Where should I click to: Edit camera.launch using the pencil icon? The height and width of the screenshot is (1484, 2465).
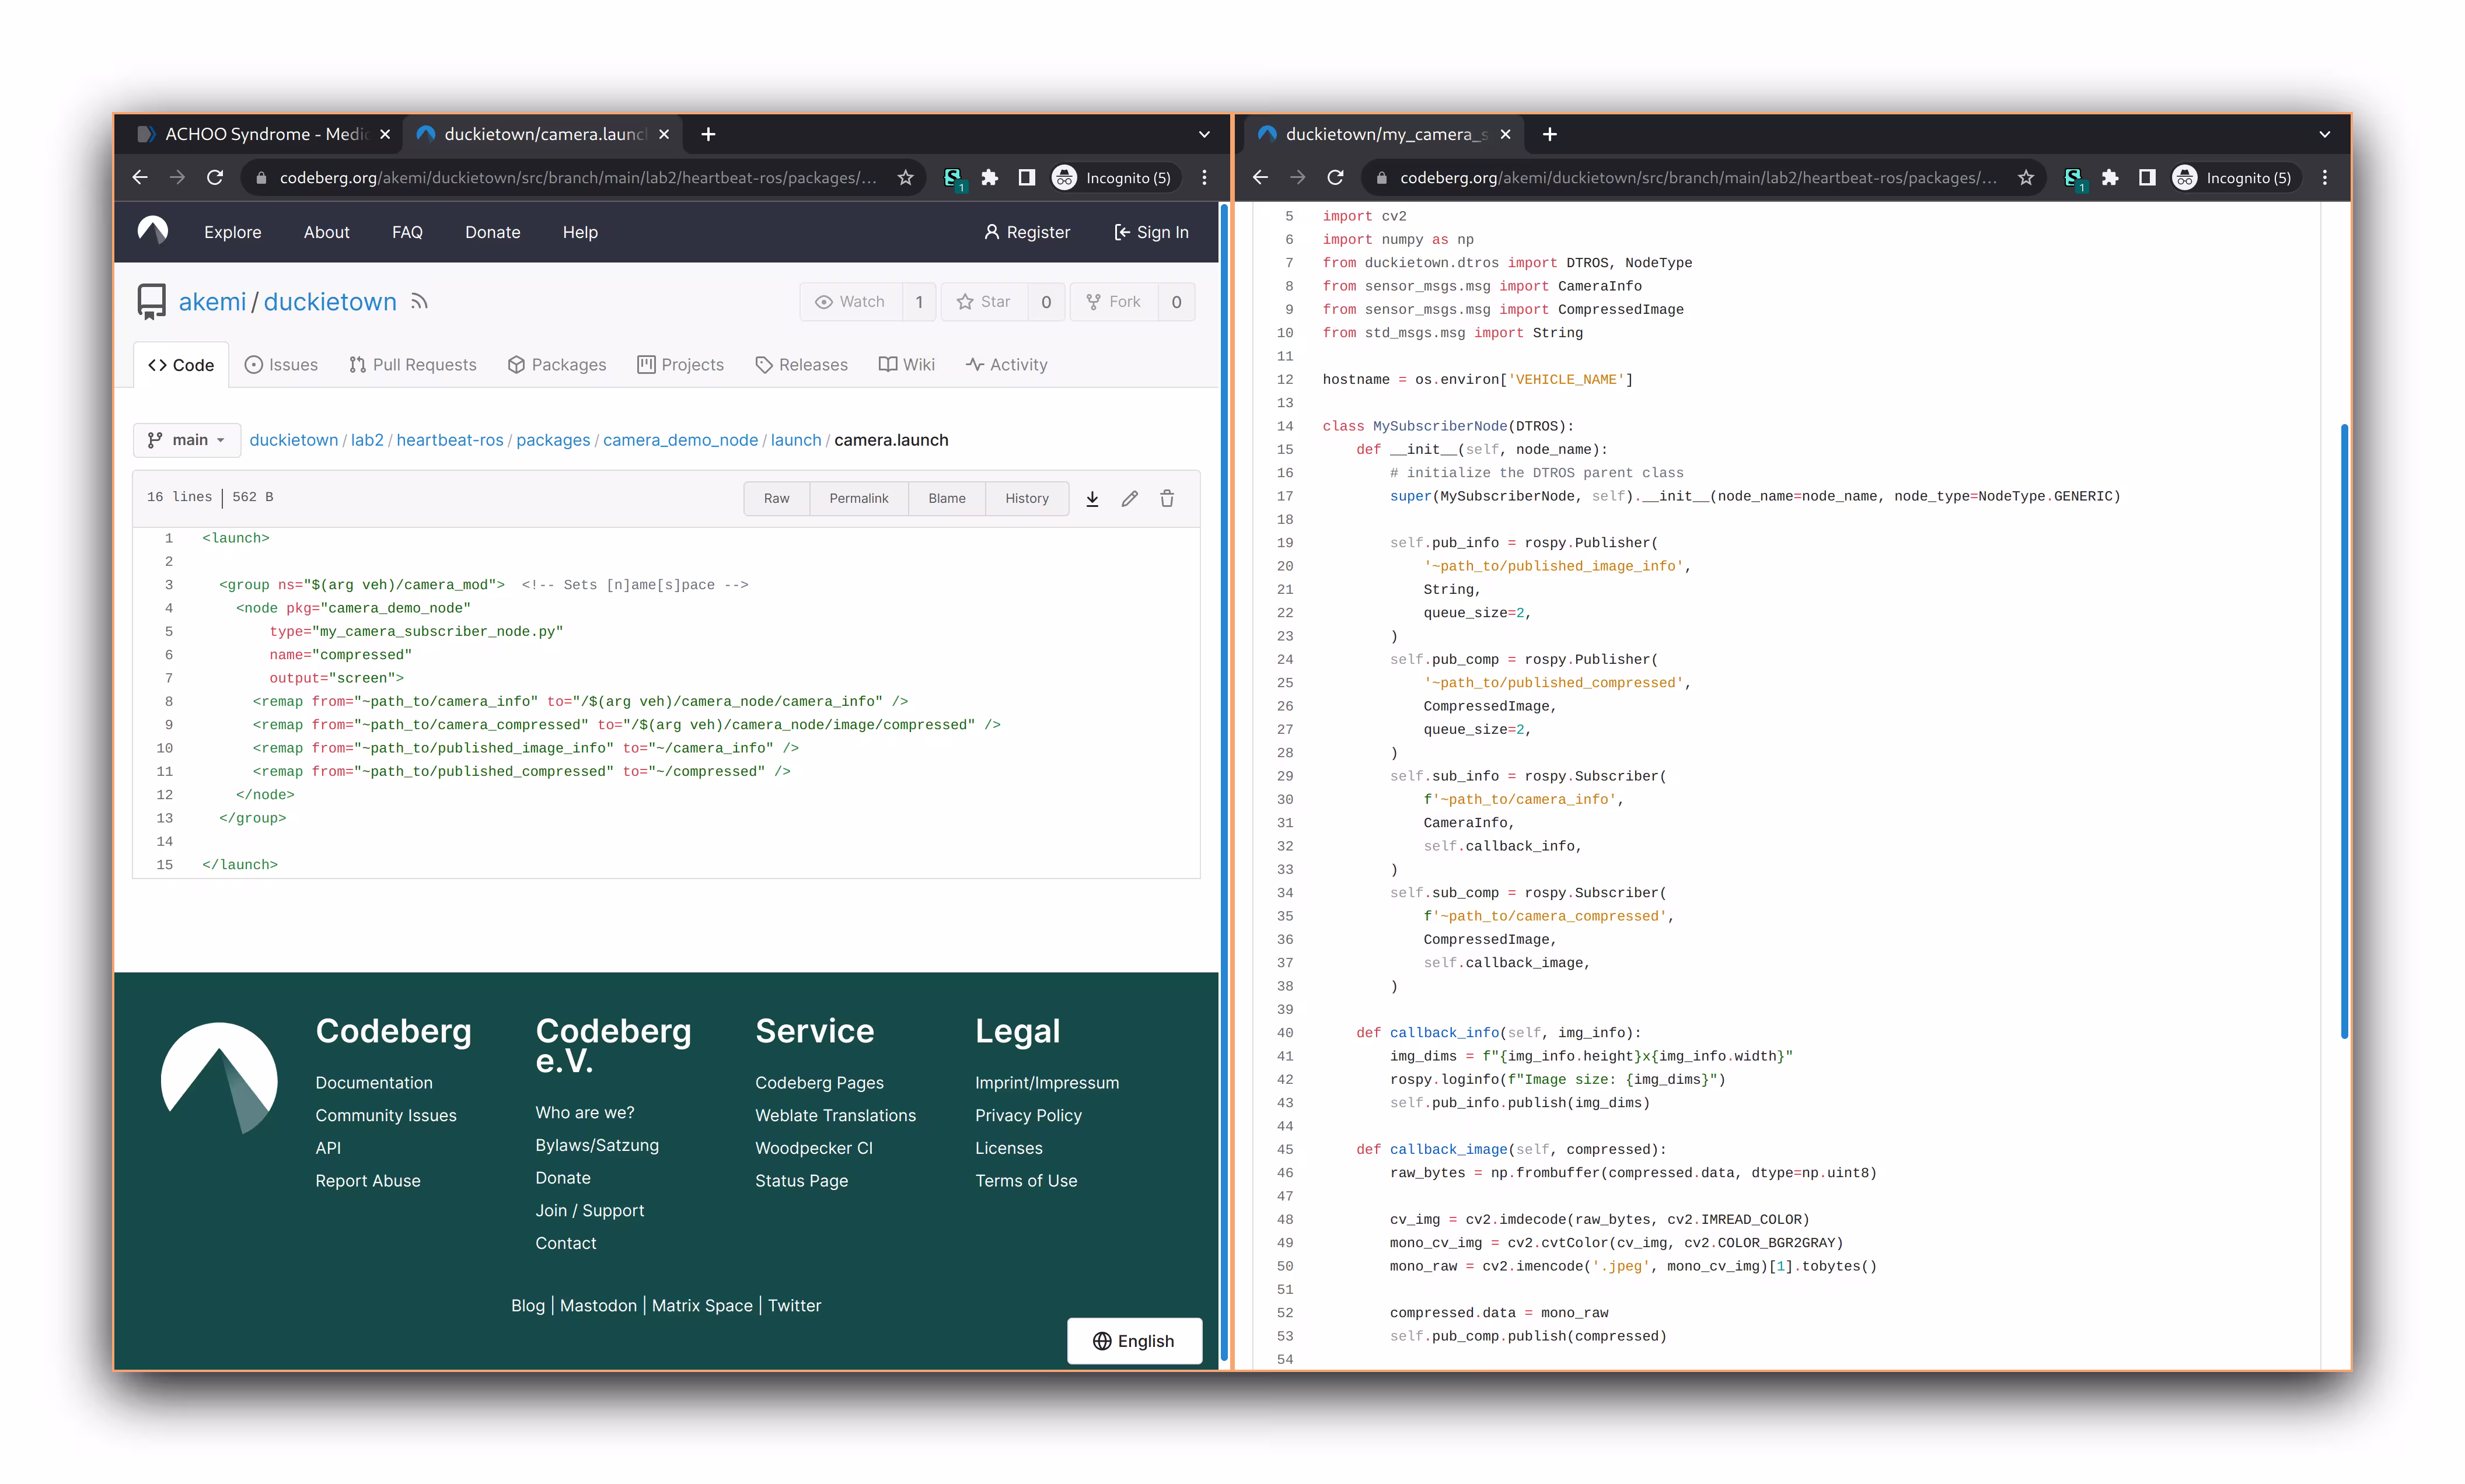tap(1129, 498)
